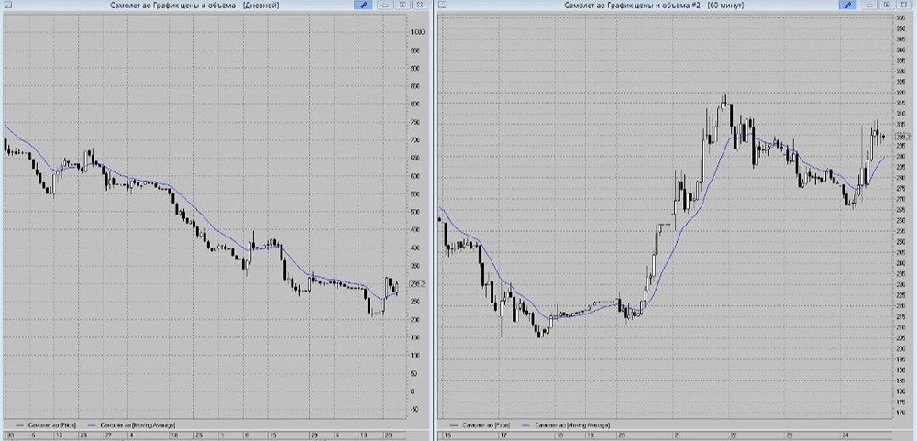917x441 pixels.
Task: Click the pin icon on the 60-minute chart window
Action: 847,5
